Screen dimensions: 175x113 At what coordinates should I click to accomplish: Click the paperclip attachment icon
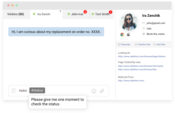[102, 91]
